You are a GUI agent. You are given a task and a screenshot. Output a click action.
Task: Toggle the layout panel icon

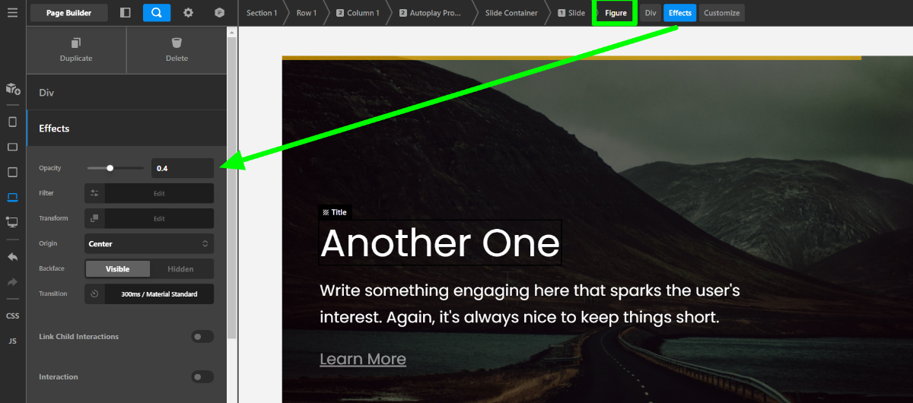point(125,12)
